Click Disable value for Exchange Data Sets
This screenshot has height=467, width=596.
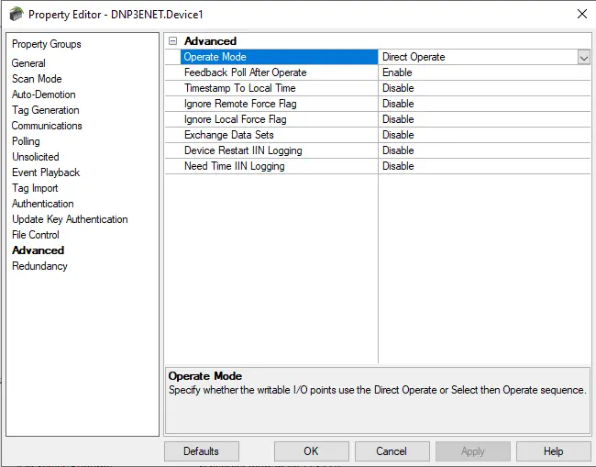pos(484,135)
